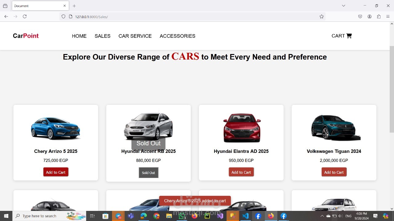Viewport: 394px width, 221px height.
Task: Launch Microsoft Store from taskbar
Action: [105, 216]
